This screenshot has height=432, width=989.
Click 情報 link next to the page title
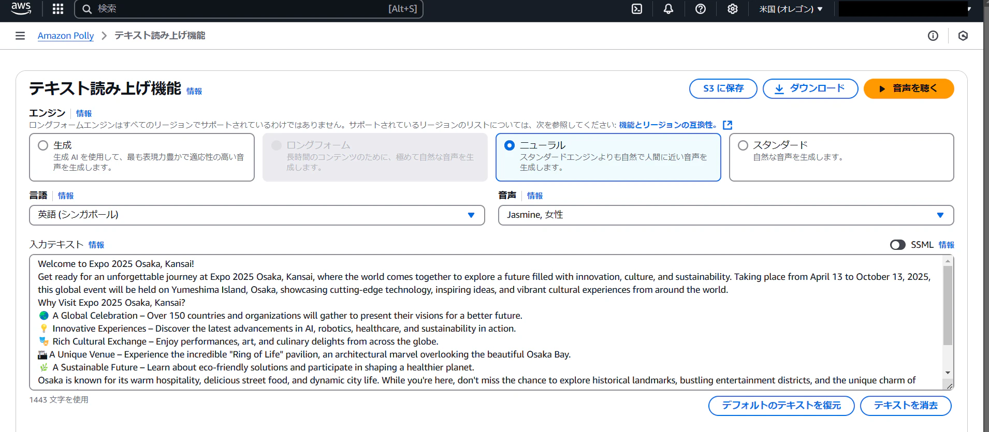click(x=194, y=91)
